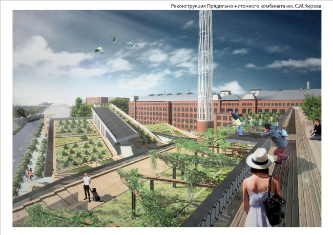Click the person in the yellow top
333x235 pixels.
pos(236,123)
